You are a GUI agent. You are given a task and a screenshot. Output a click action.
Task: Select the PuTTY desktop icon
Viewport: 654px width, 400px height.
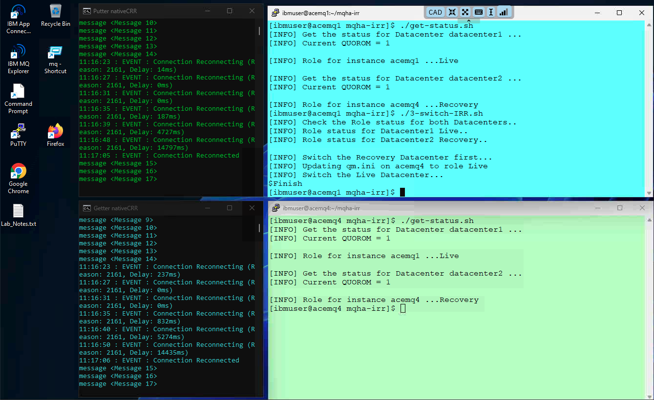click(x=19, y=135)
